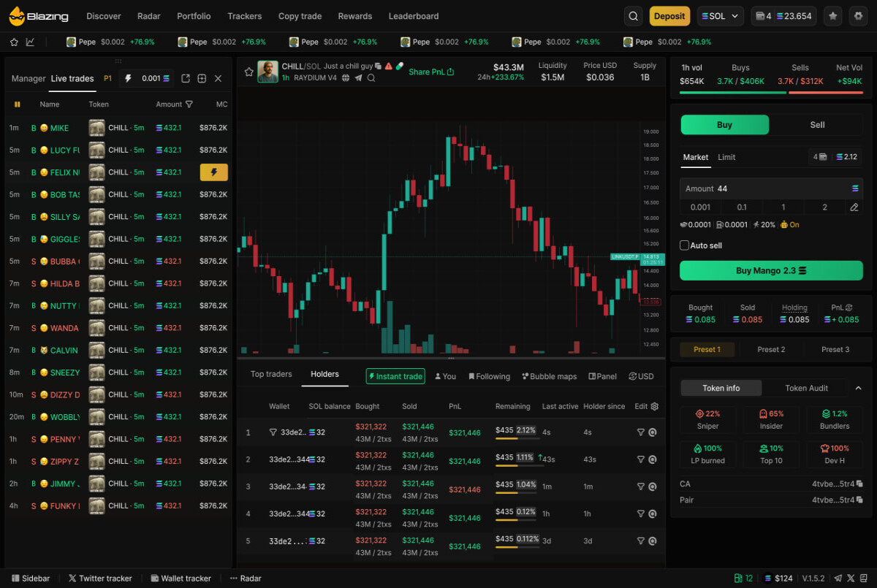
Task: Enable the Auto sell checkbox
Action: [684, 245]
